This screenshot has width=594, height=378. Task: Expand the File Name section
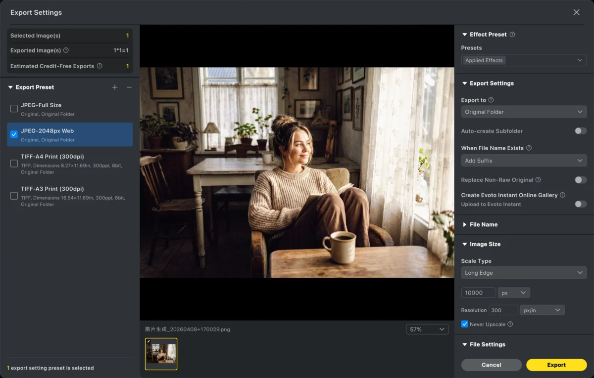click(483, 225)
